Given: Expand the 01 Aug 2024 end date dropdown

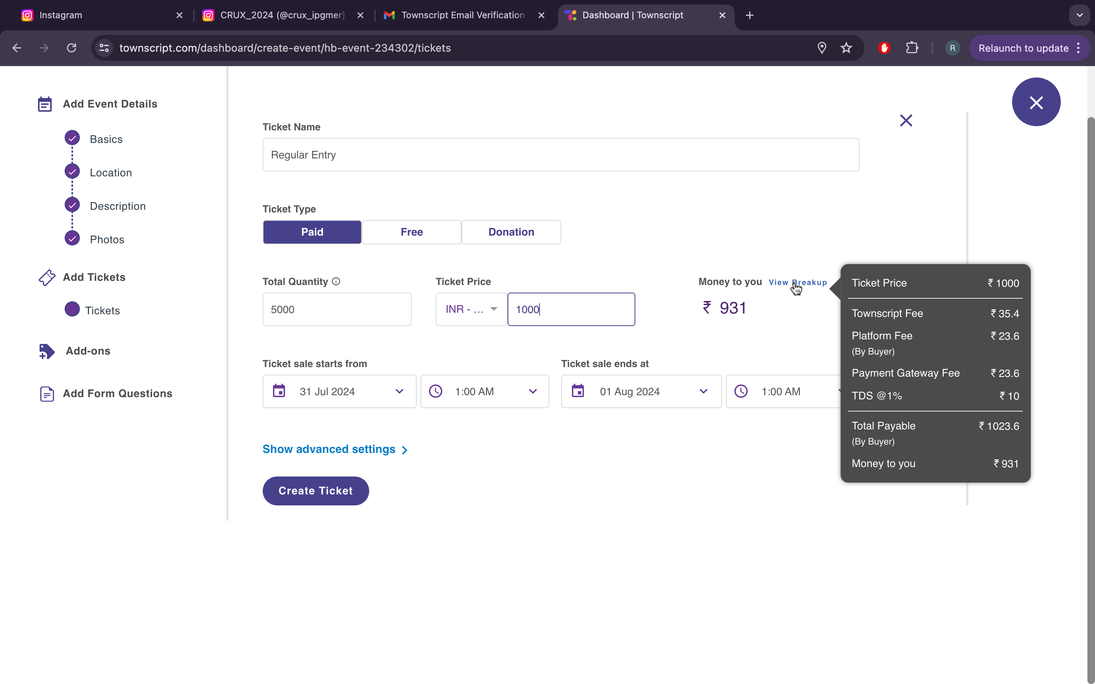Looking at the screenshot, I should (x=641, y=391).
